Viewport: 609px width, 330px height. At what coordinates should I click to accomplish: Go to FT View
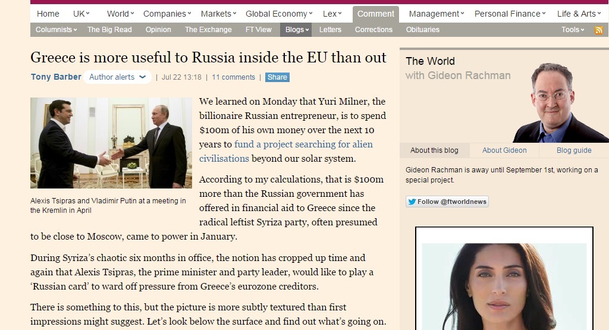(258, 30)
